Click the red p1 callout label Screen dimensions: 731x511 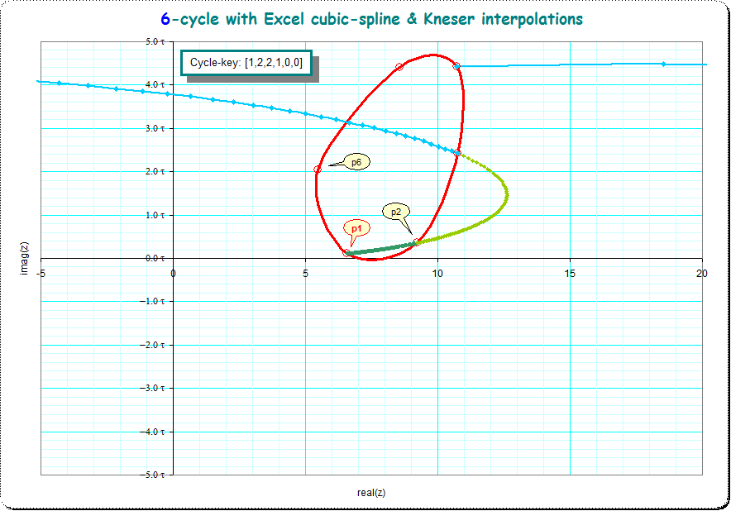click(x=356, y=228)
